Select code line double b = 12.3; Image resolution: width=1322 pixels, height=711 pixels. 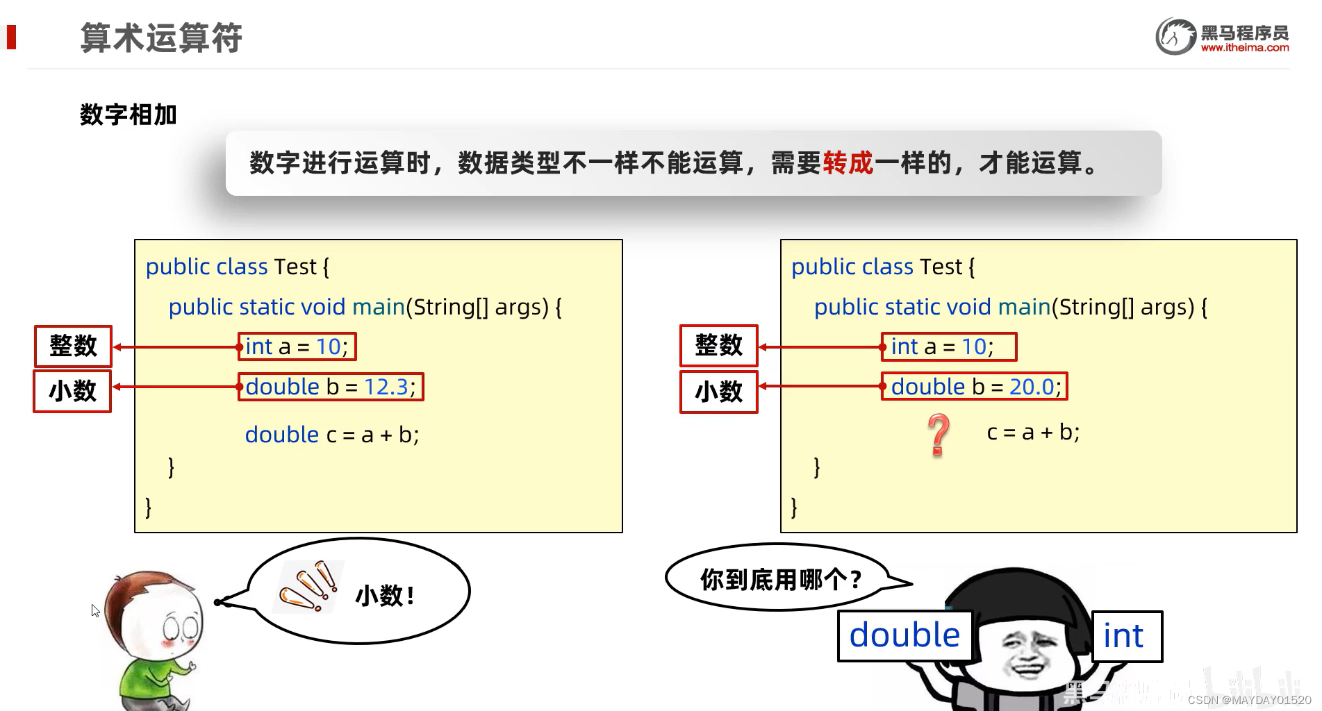tap(331, 387)
